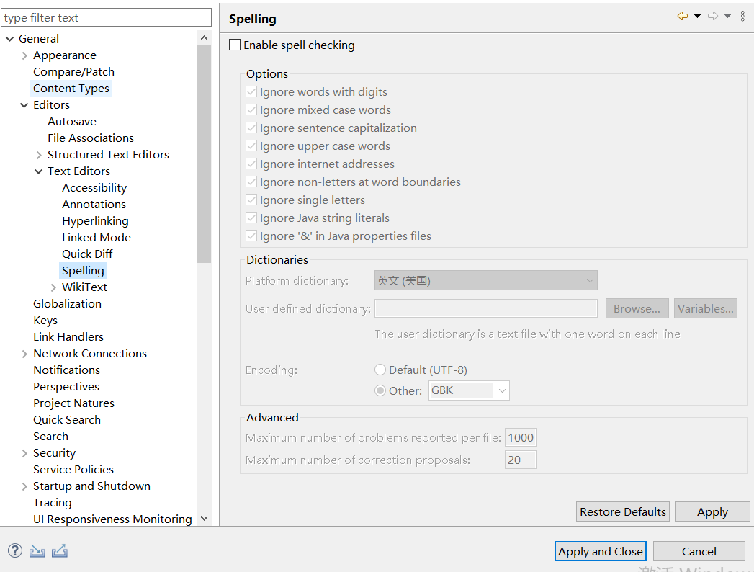
Task: Select Default (UTF-8) encoding radio button
Action: pyautogui.click(x=380, y=370)
